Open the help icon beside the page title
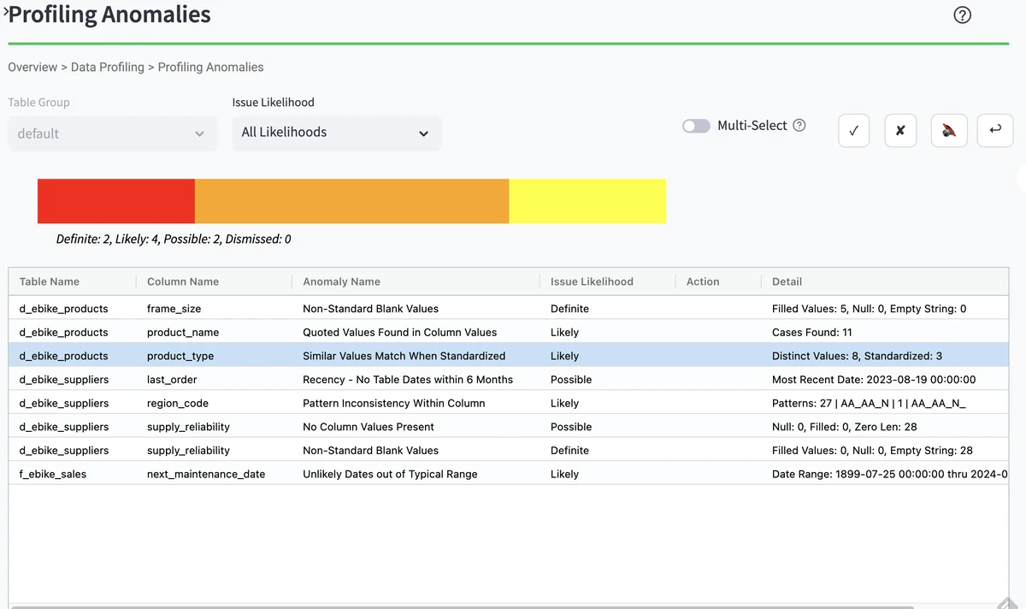Viewport: 1026px width, 609px height. pos(962,15)
